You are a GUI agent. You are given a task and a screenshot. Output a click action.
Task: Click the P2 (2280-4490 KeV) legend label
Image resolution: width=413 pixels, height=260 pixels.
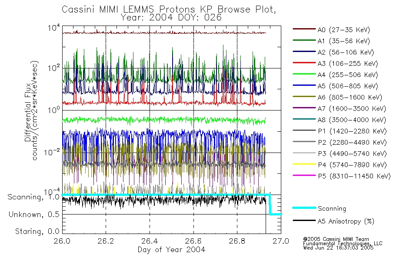pyautogui.click(x=352, y=142)
